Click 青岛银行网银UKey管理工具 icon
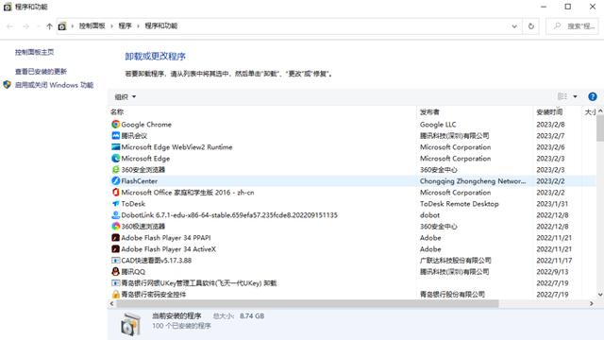The width and height of the screenshot is (604, 340). pos(115,283)
